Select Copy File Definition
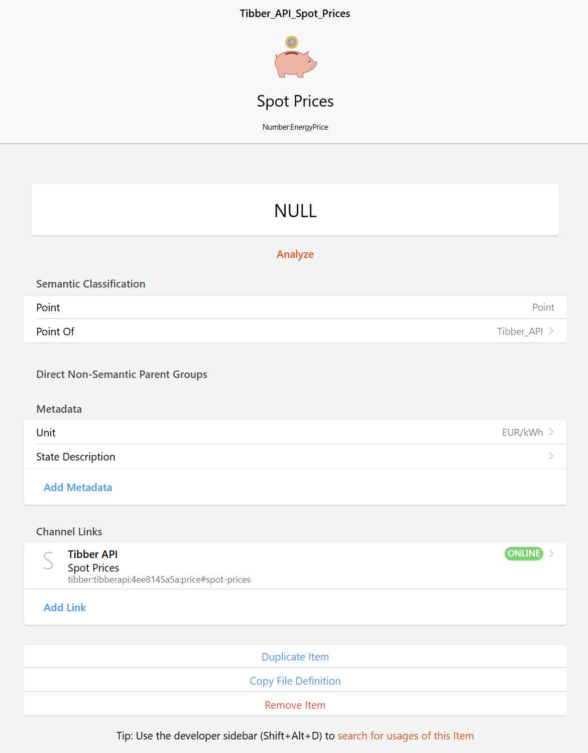588x753 pixels. tap(295, 681)
